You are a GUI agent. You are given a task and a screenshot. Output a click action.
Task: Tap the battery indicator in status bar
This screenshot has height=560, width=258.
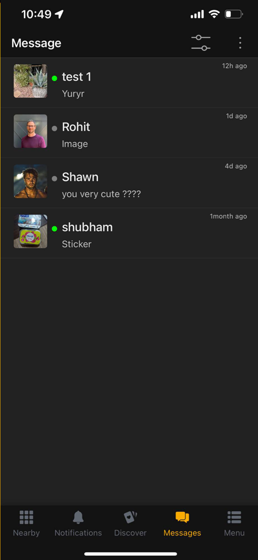(234, 14)
